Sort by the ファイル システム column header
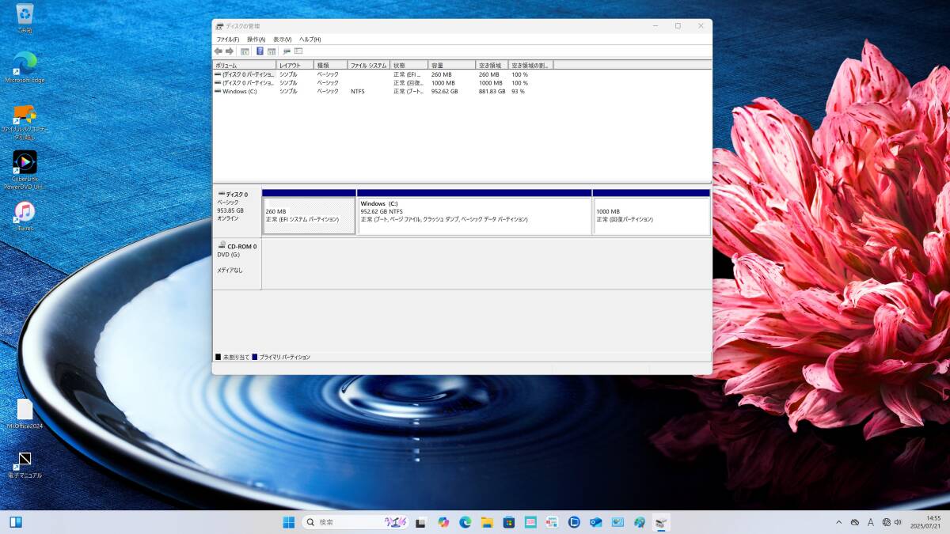The width and height of the screenshot is (950, 534). click(369, 65)
